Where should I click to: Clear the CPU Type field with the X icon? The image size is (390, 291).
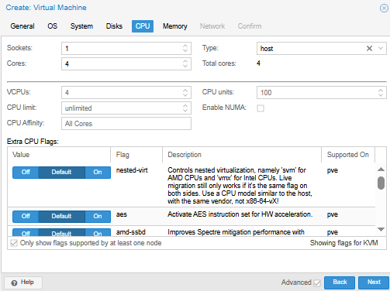[369, 49]
